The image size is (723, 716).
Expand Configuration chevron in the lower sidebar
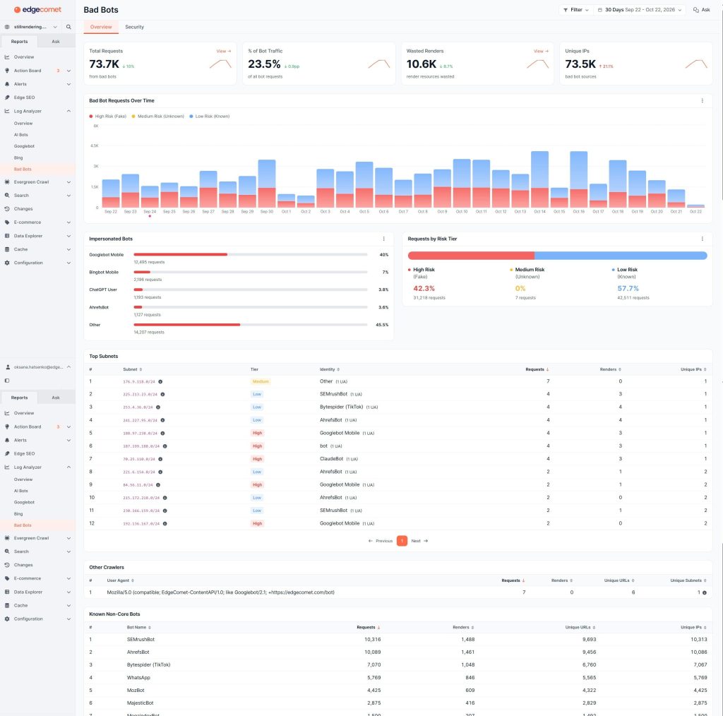[68, 619]
